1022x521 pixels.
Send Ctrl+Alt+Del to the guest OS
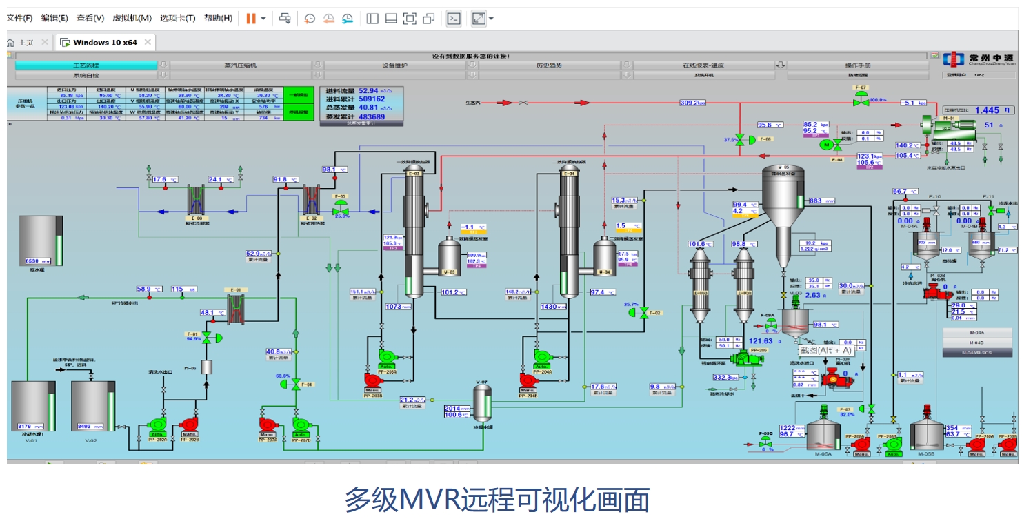(285, 19)
